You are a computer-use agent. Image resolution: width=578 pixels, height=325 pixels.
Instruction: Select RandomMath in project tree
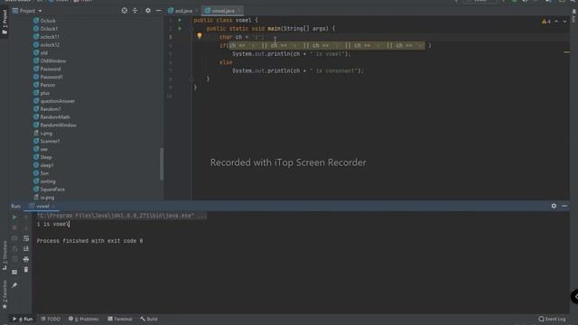point(51,117)
